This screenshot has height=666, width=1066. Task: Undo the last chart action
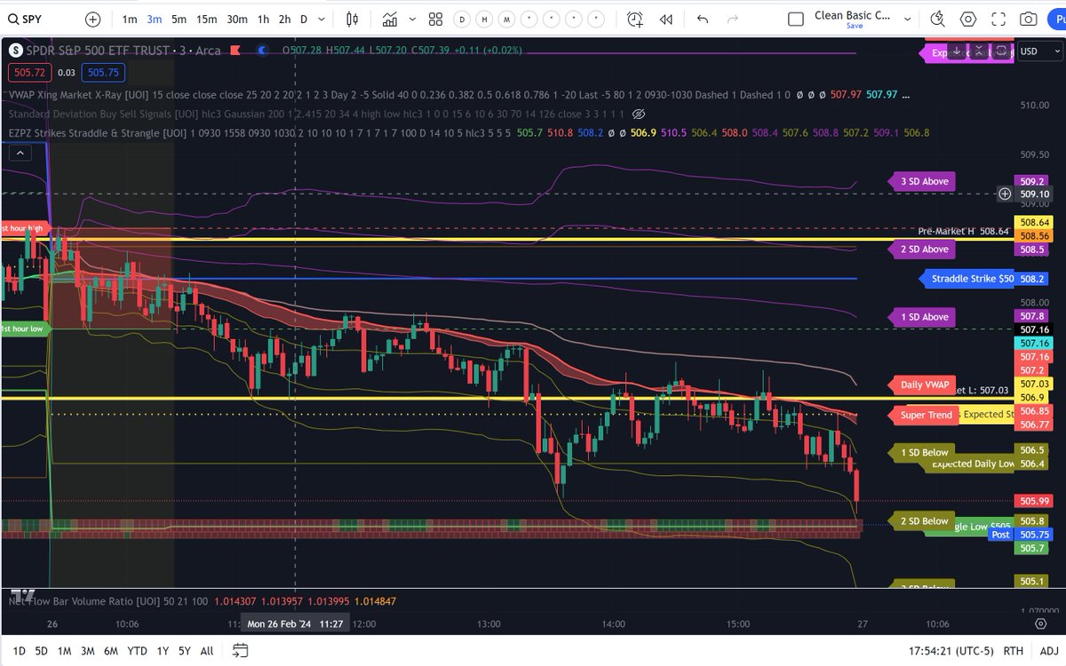tap(703, 19)
